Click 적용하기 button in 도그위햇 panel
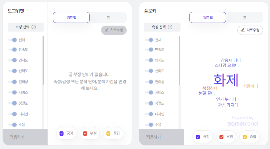Screen dimensions: 270x149 [x=25, y=137]
